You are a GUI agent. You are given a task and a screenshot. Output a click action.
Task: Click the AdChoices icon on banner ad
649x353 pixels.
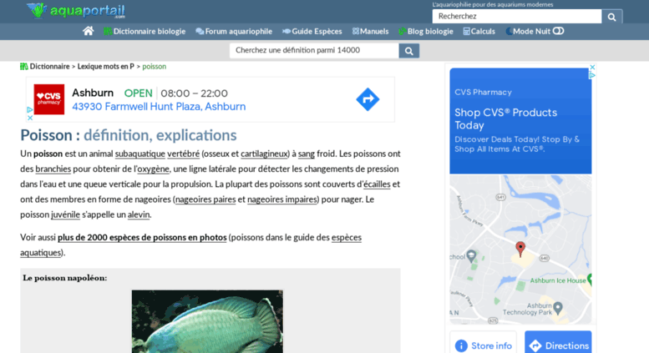tap(30, 110)
